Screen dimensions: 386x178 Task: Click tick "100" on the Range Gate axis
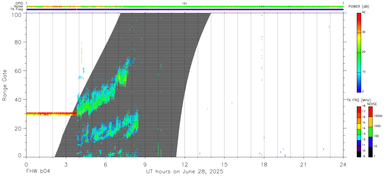pos(17,14)
